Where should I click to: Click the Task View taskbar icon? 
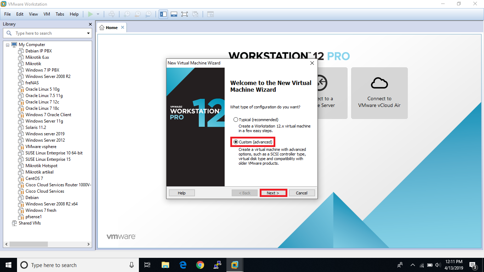click(148, 265)
